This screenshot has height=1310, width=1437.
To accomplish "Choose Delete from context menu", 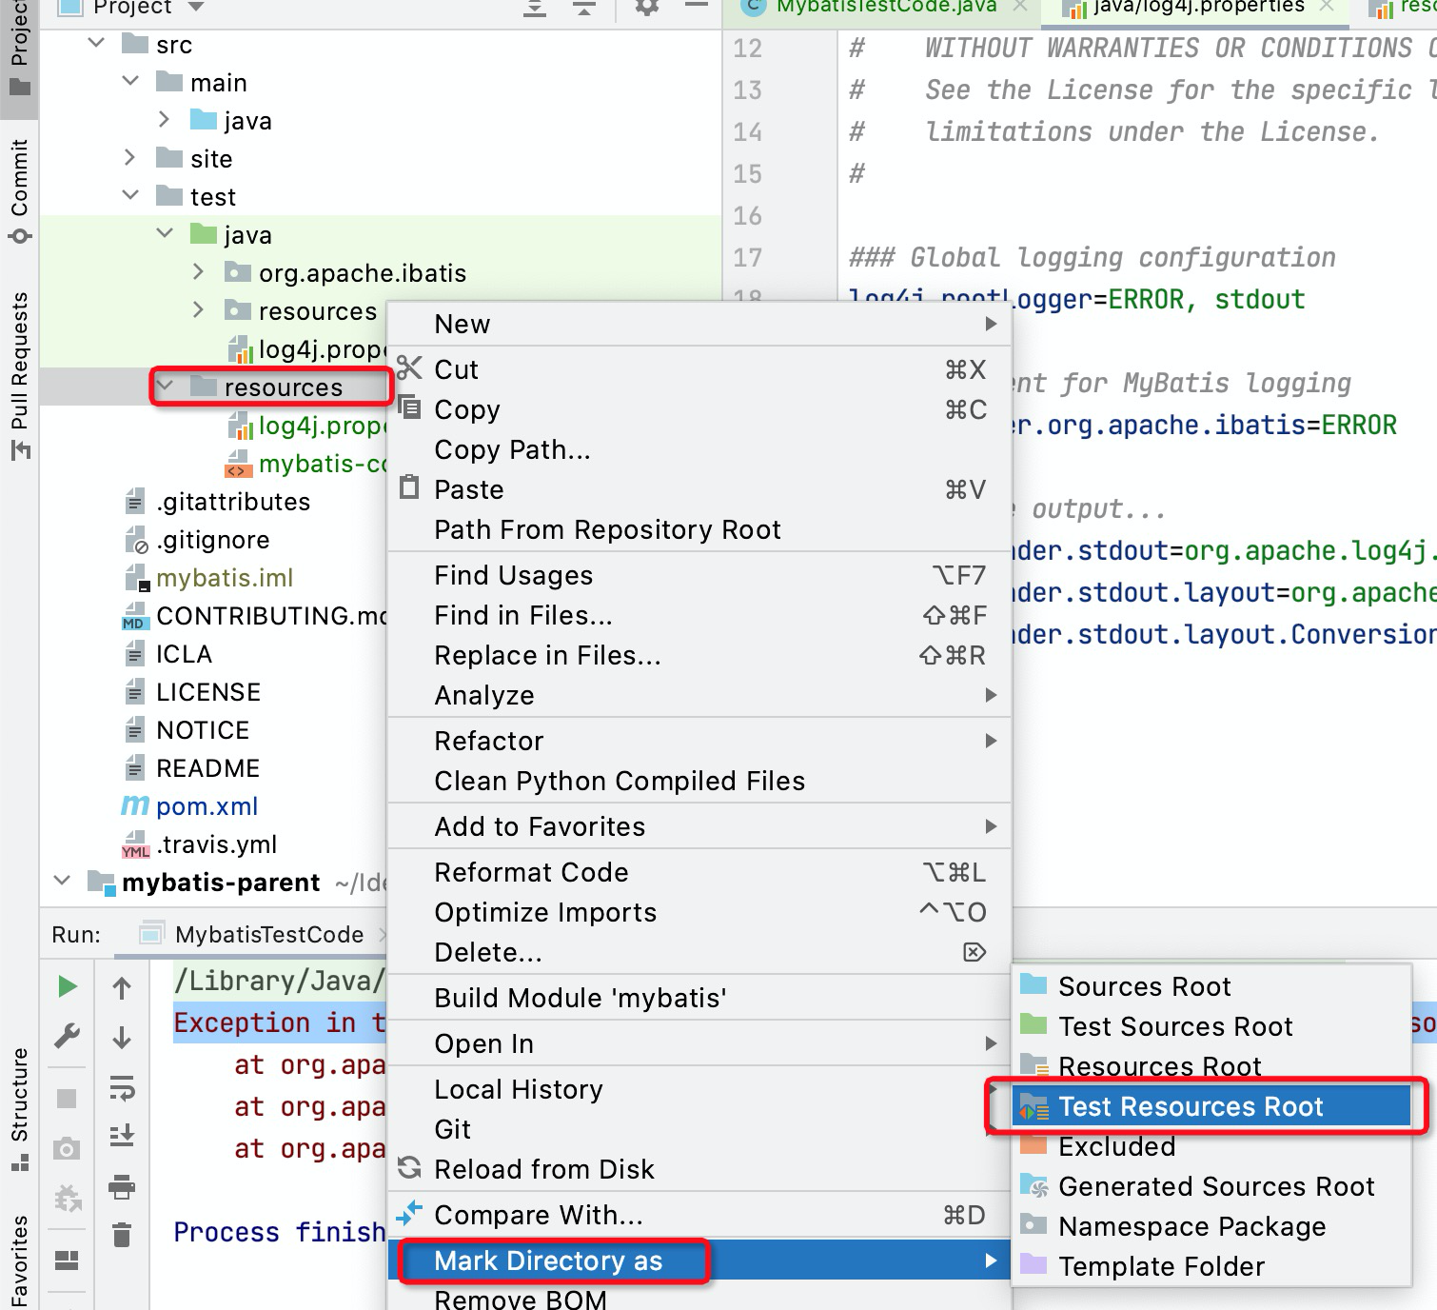I will (699, 952).
